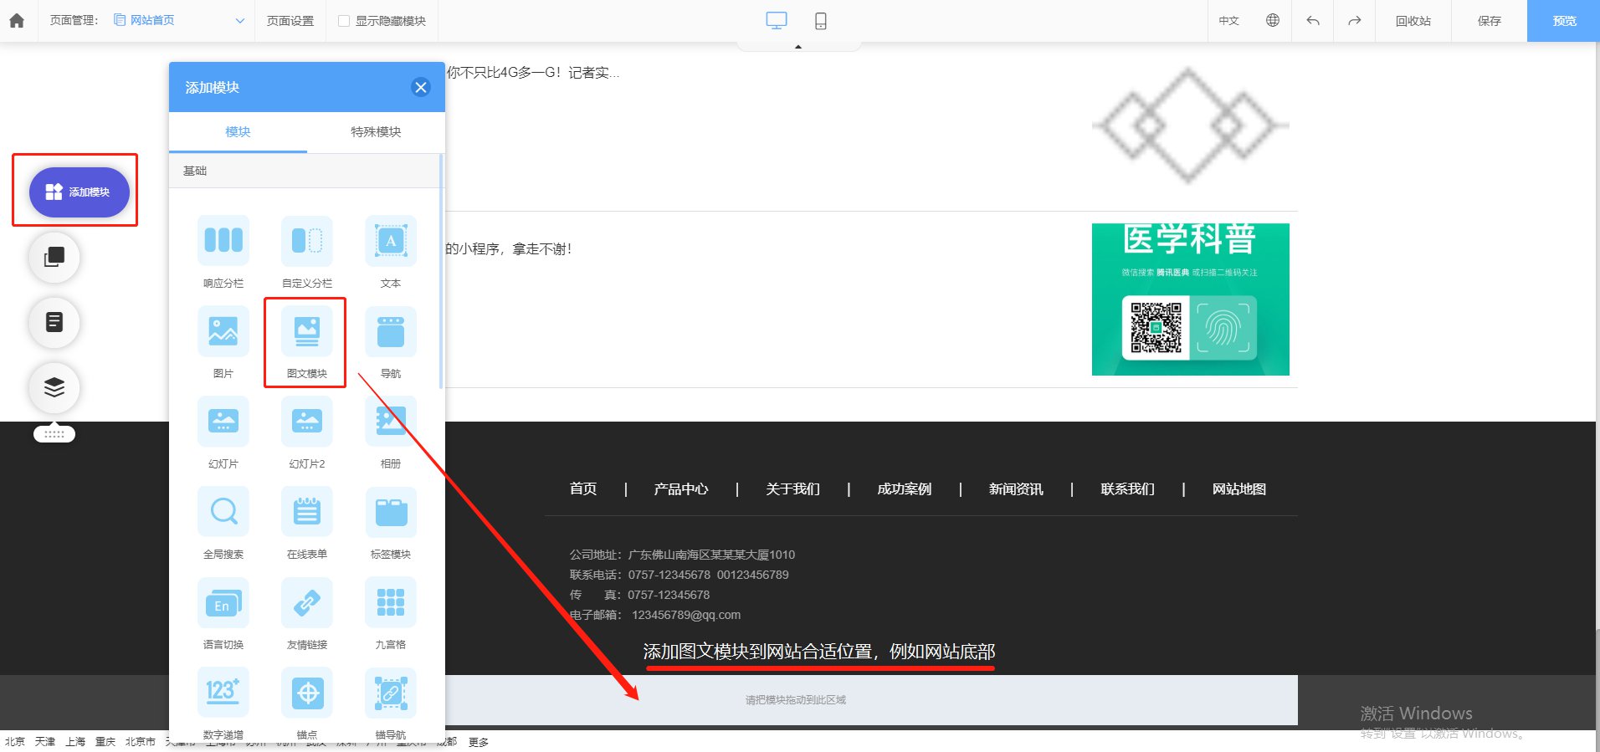The width and height of the screenshot is (1600, 752).
Task: Select the 幻灯片2 module icon
Action: pos(307,422)
